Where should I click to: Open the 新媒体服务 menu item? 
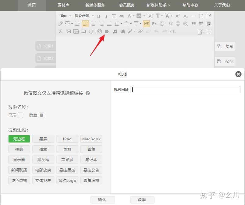click(x=95, y=5)
